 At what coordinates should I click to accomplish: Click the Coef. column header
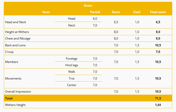tap(137, 12)
